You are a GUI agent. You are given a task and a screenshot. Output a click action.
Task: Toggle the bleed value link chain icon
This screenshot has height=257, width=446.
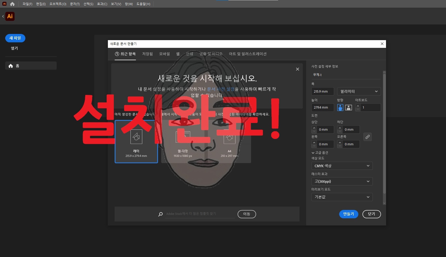[x=367, y=137]
